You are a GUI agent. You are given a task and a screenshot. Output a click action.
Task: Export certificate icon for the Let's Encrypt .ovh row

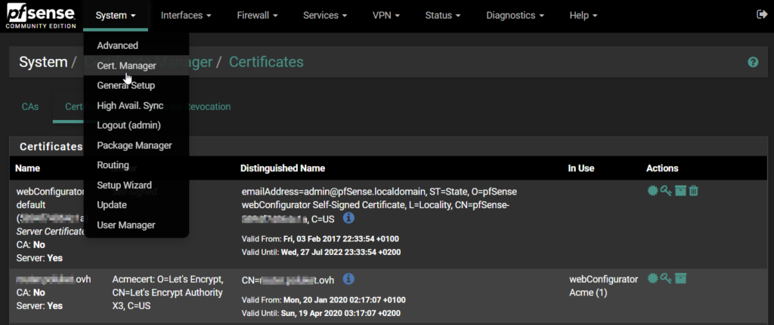pyautogui.click(x=653, y=279)
